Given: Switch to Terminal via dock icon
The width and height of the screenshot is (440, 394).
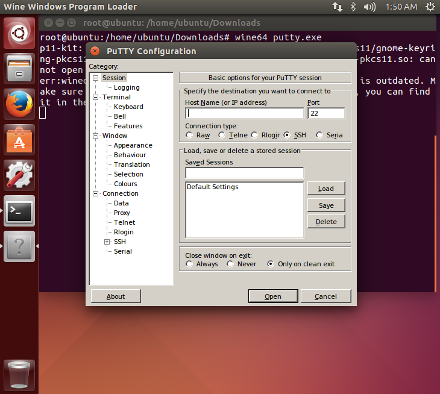Looking at the screenshot, I should [x=19, y=211].
